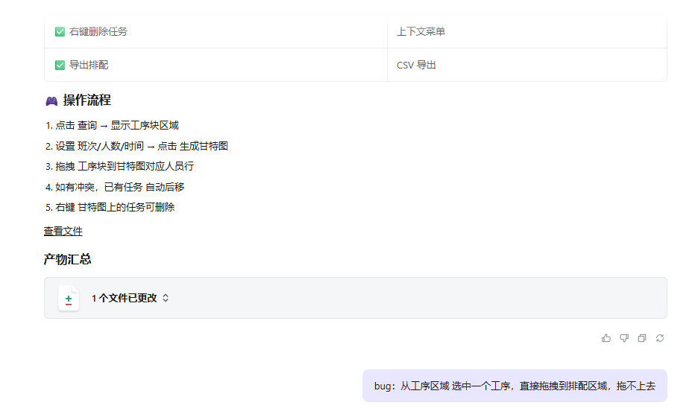This screenshot has width=698, height=414.
Task: Click the game controller icon beside 操作流程
Action: [x=51, y=101]
